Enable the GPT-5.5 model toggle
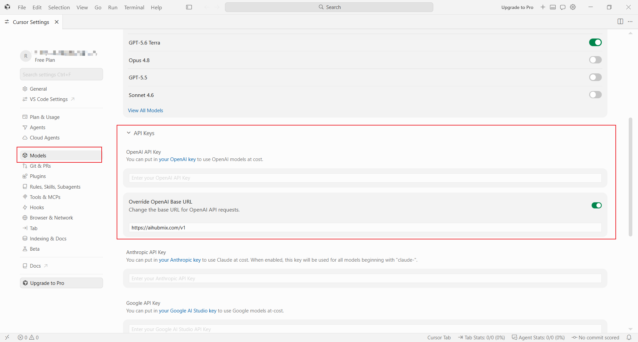Screen dimensions: 638x342 pyautogui.click(x=595, y=77)
